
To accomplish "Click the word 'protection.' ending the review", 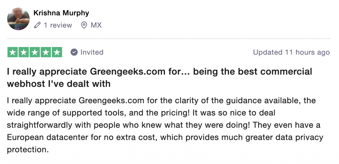I will tap(27, 149).
